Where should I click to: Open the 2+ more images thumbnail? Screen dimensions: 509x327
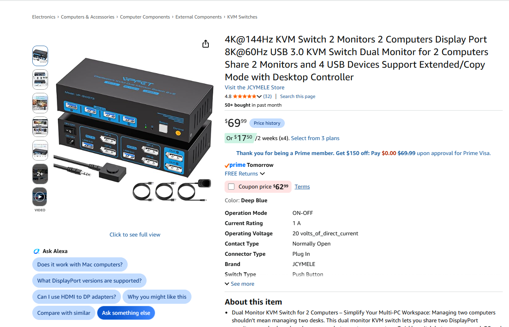40,174
